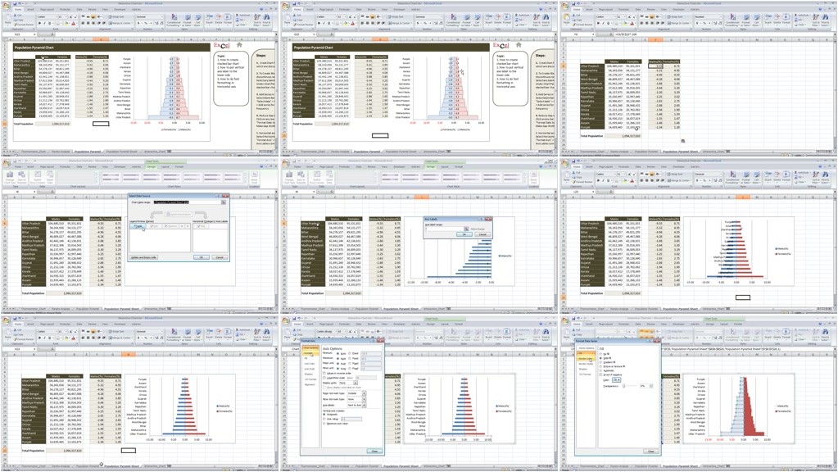
Task: Select Border Color in Format Data Series dialog
Action: (585, 359)
